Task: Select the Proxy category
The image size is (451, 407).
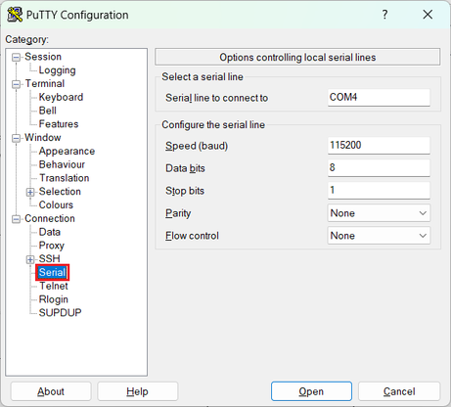Action: (x=52, y=246)
